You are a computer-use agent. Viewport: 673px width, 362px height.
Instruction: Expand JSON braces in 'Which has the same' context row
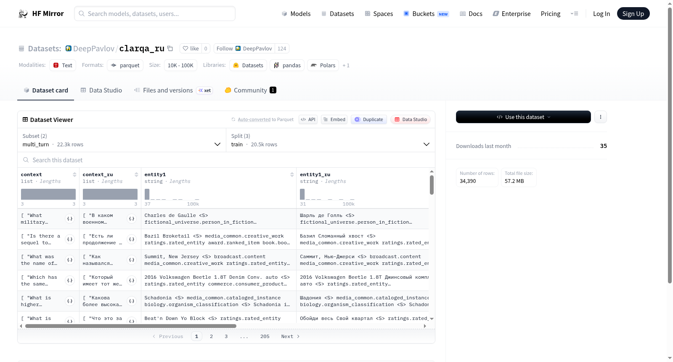[70, 280]
